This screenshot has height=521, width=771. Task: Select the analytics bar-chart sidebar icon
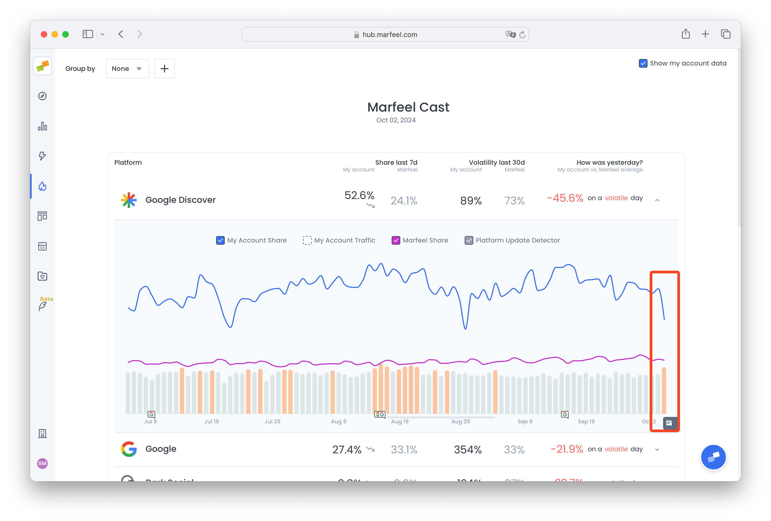click(x=42, y=126)
